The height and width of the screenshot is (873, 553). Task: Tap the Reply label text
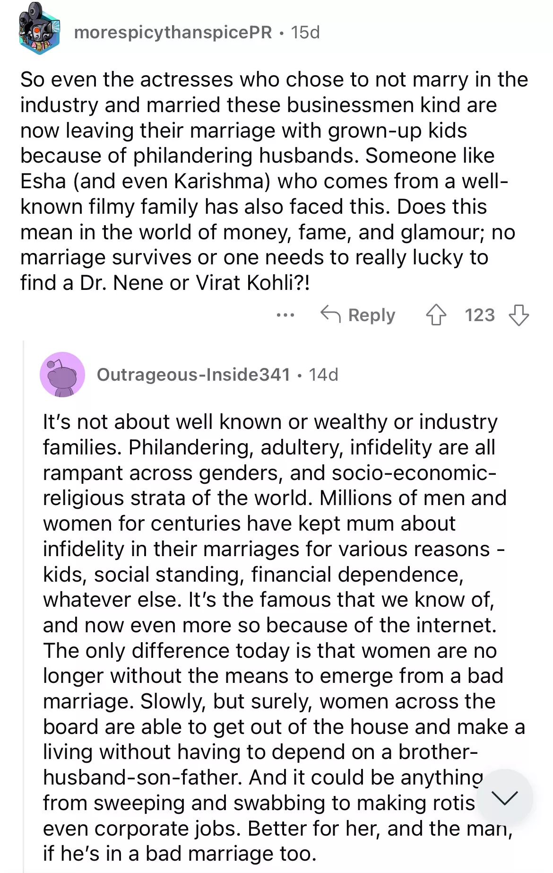tap(372, 315)
